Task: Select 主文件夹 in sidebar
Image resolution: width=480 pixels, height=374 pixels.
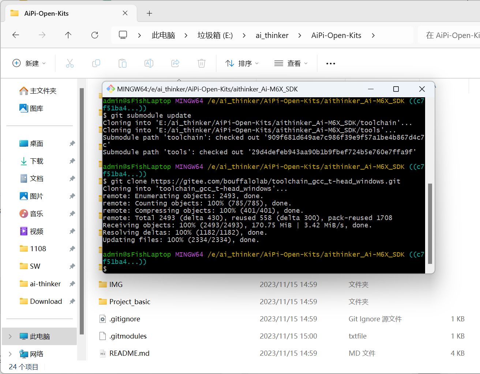Action: 38,91
